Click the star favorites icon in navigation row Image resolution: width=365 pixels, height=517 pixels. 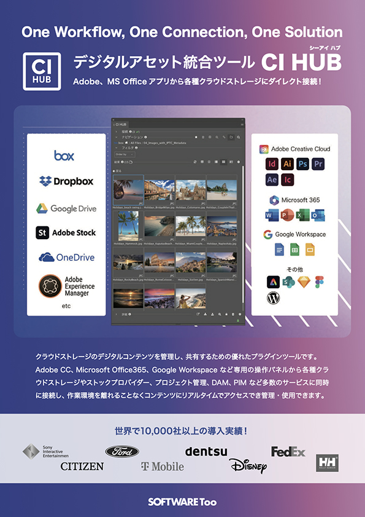196,137
